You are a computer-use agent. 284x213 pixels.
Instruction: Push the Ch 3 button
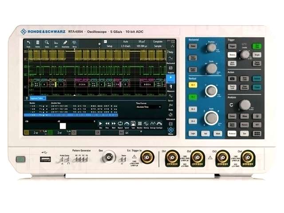click(193, 109)
